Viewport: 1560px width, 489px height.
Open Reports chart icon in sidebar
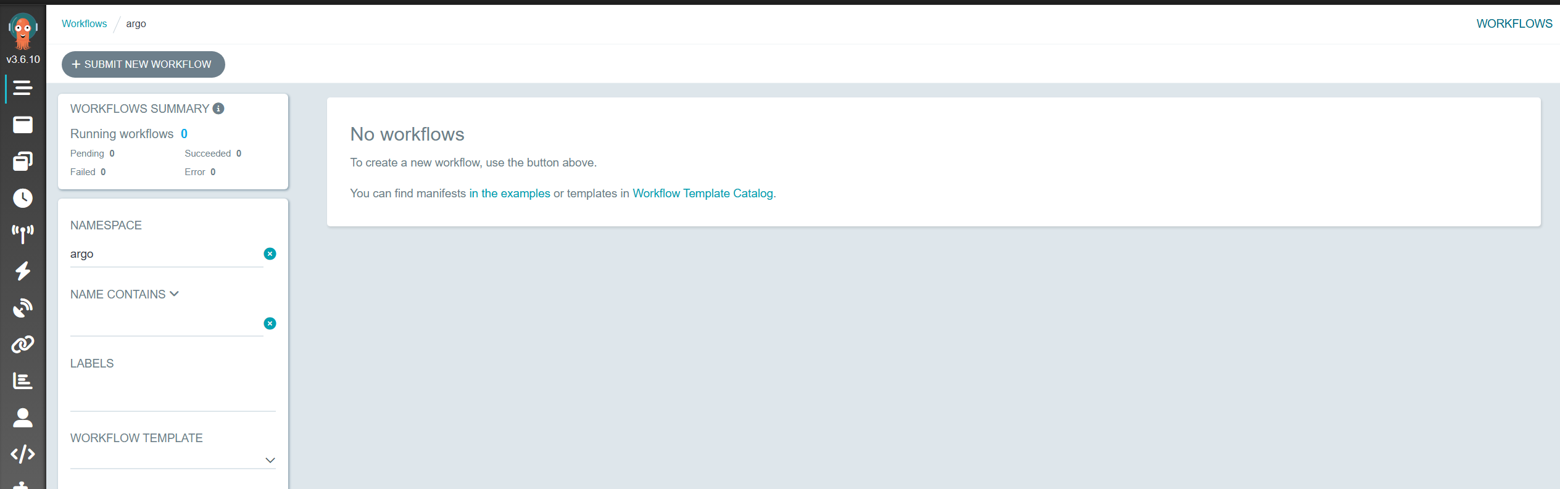click(23, 381)
